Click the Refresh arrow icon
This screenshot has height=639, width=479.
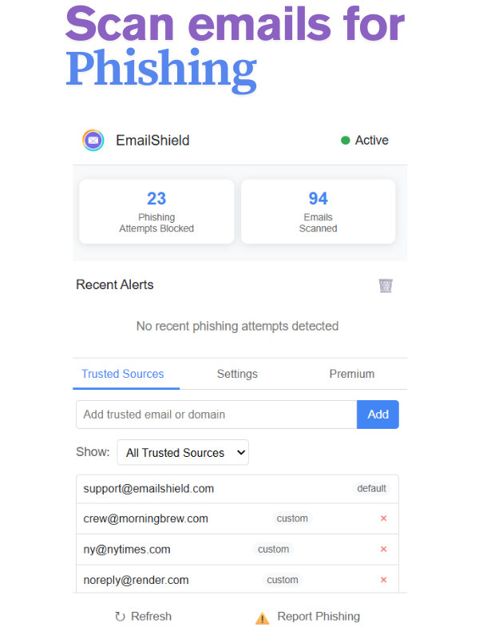[121, 617]
